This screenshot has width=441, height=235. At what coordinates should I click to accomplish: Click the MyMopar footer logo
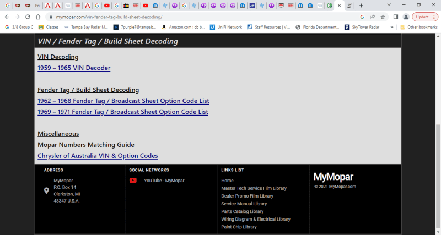click(334, 177)
